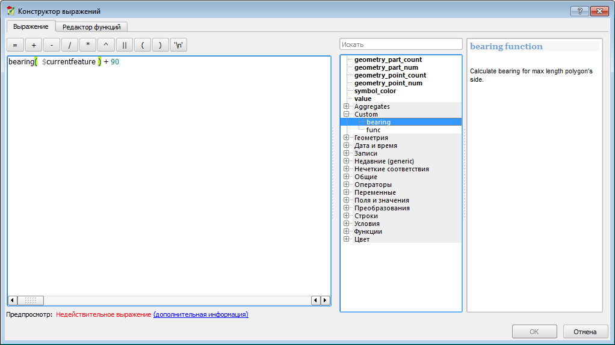This screenshot has height=345, width=615.
Task: Expand the Переменные group
Action: (347, 192)
